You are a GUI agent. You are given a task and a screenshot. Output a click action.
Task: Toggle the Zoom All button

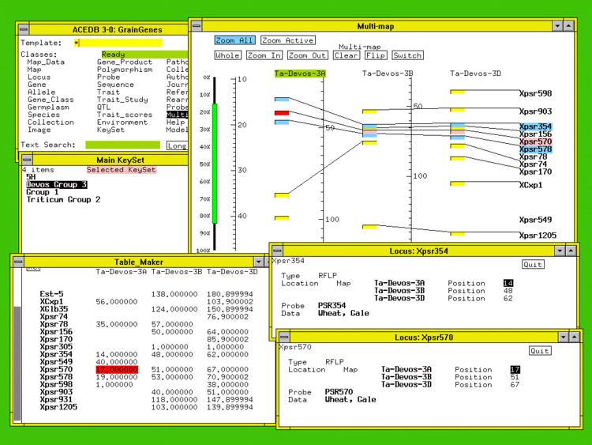tap(234, 40)
